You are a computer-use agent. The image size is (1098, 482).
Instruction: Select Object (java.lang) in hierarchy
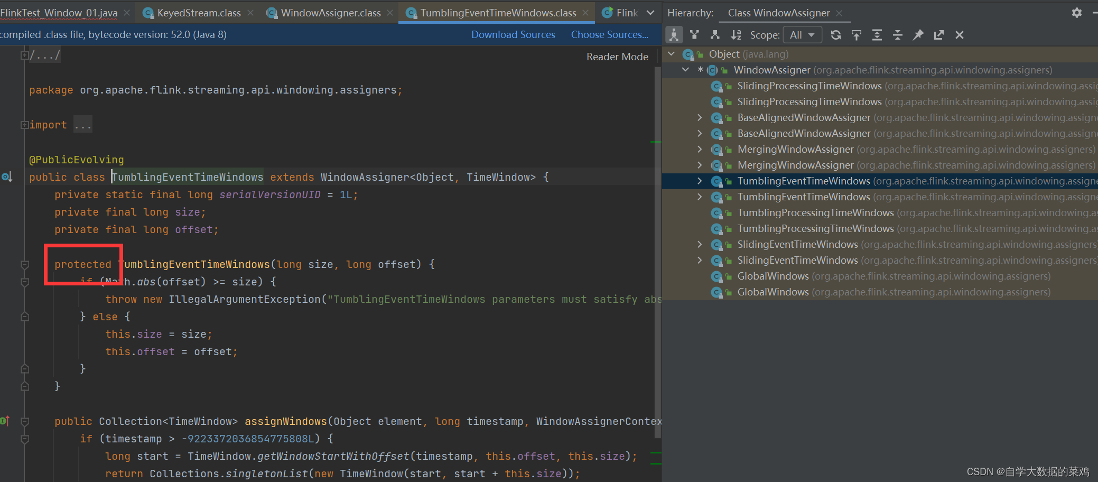pos(880,54)
